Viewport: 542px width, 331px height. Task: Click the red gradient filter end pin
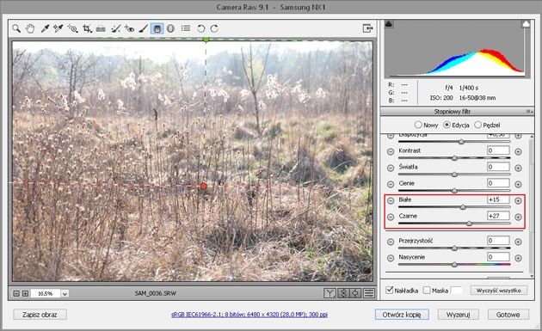click(204, 187)
